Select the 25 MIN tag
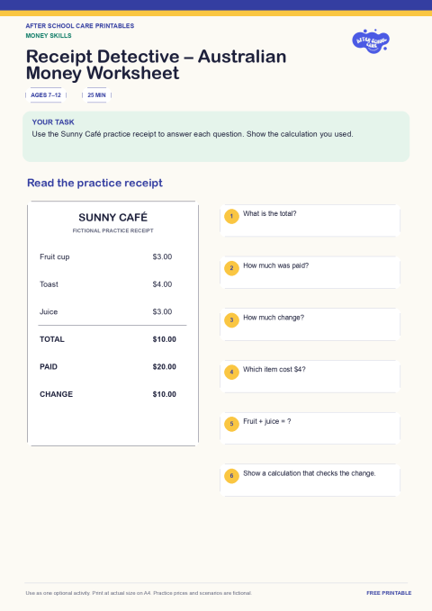Image resolution: width=432 pixels, height=611 pixels. [96, 95]
